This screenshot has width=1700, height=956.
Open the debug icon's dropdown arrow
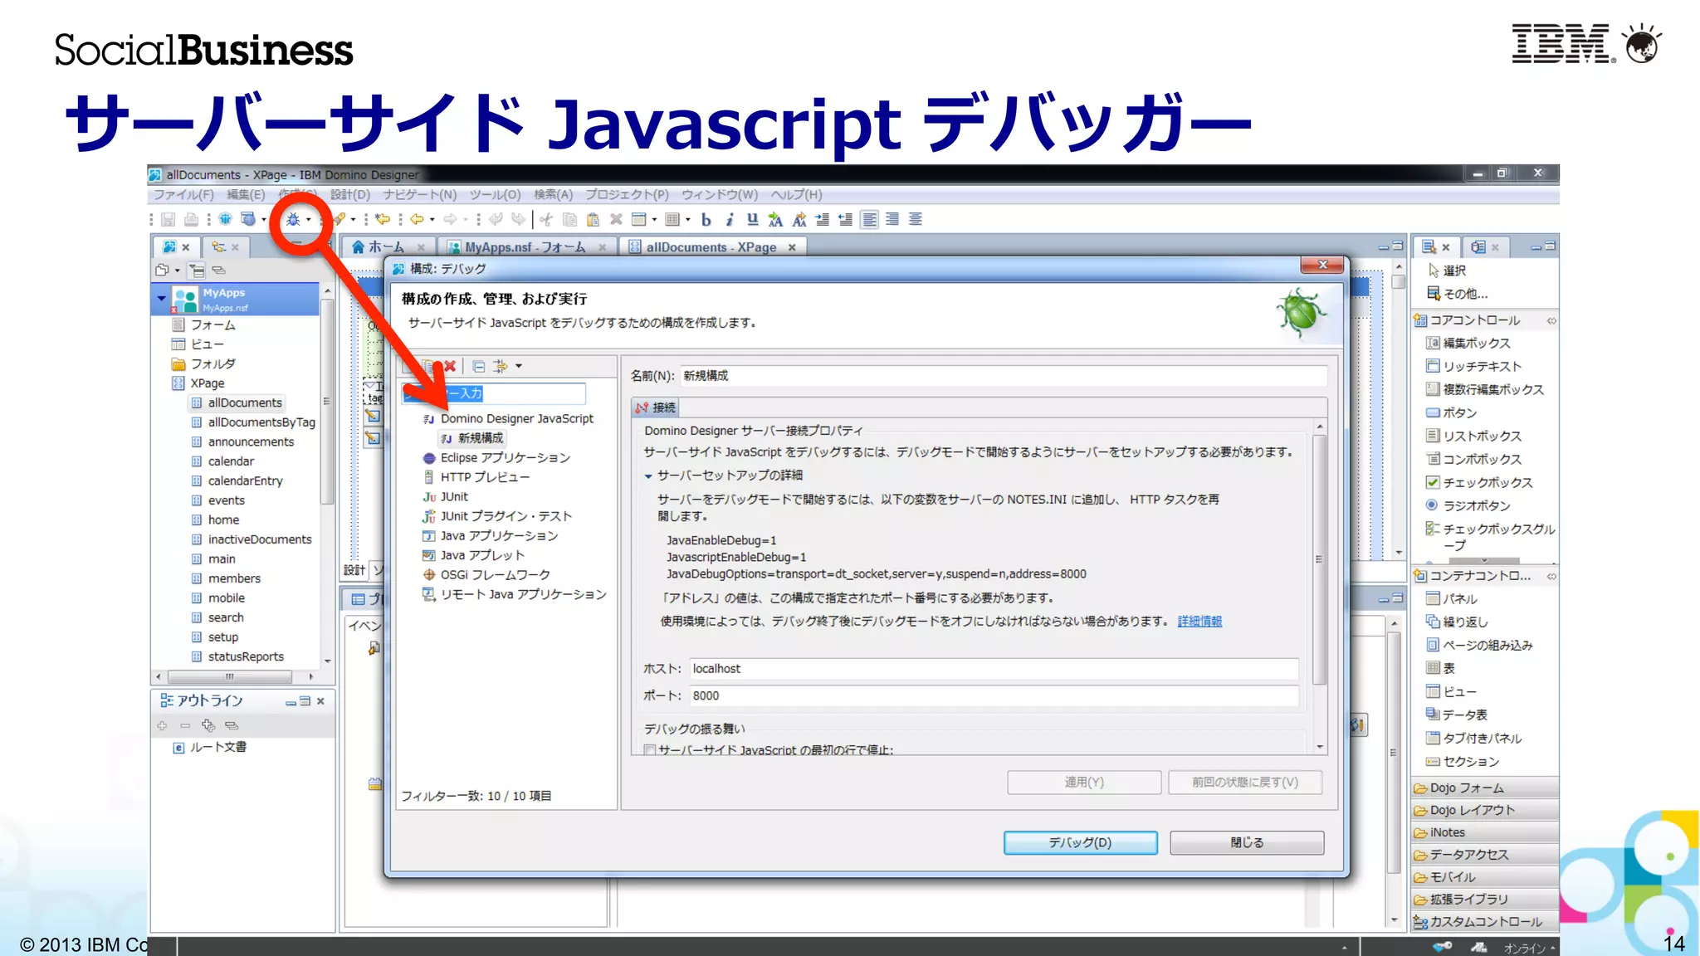[x=309, y=220]
